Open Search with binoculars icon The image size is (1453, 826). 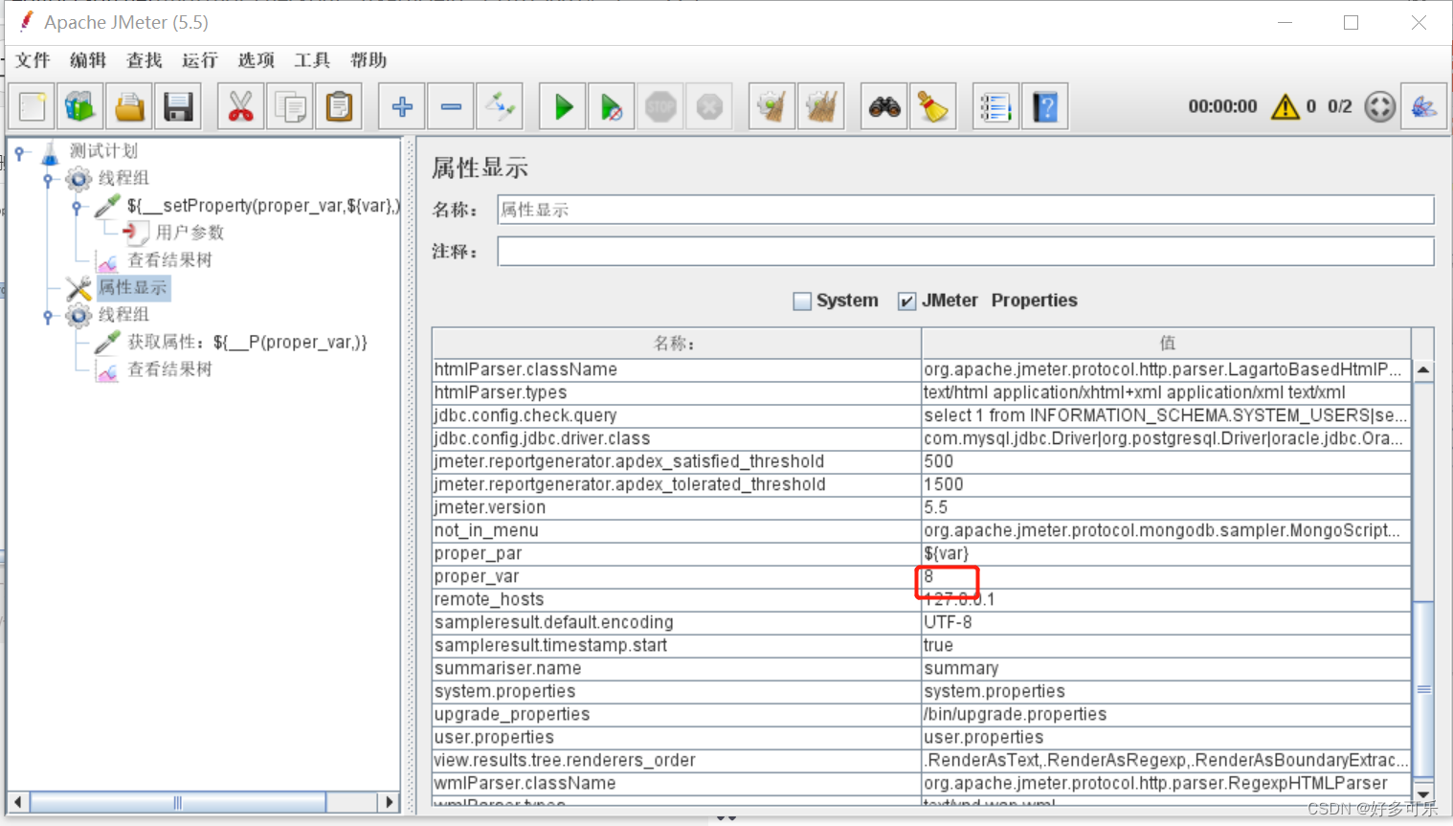[x=884, y=106]
